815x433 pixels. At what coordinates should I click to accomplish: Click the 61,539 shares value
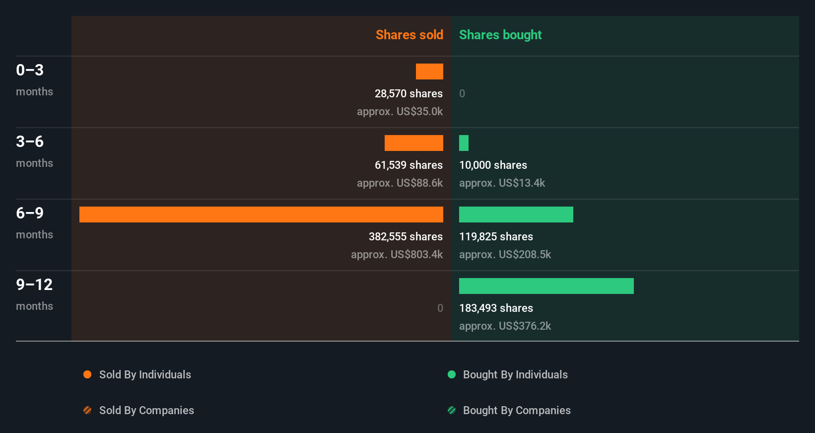coord(408,165)
